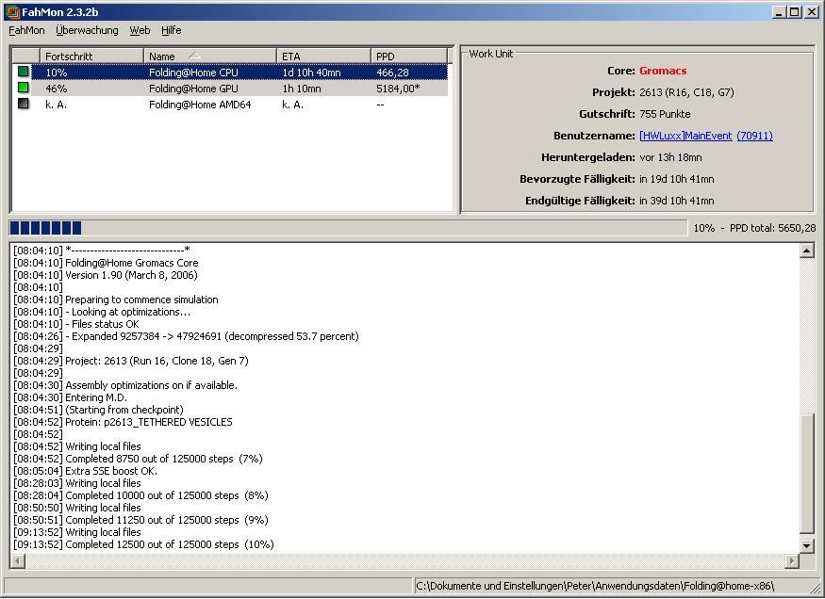This screenshot has height=599, width=825.
Task: Click the log's horizontal scroll left arrow
Action: [17, 561]
